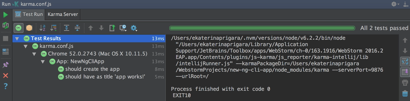The width and height of the screenshot is (410, 101).
Task: Collapse all test nodes
Action: pyautogui.click(x=77, y=28)
